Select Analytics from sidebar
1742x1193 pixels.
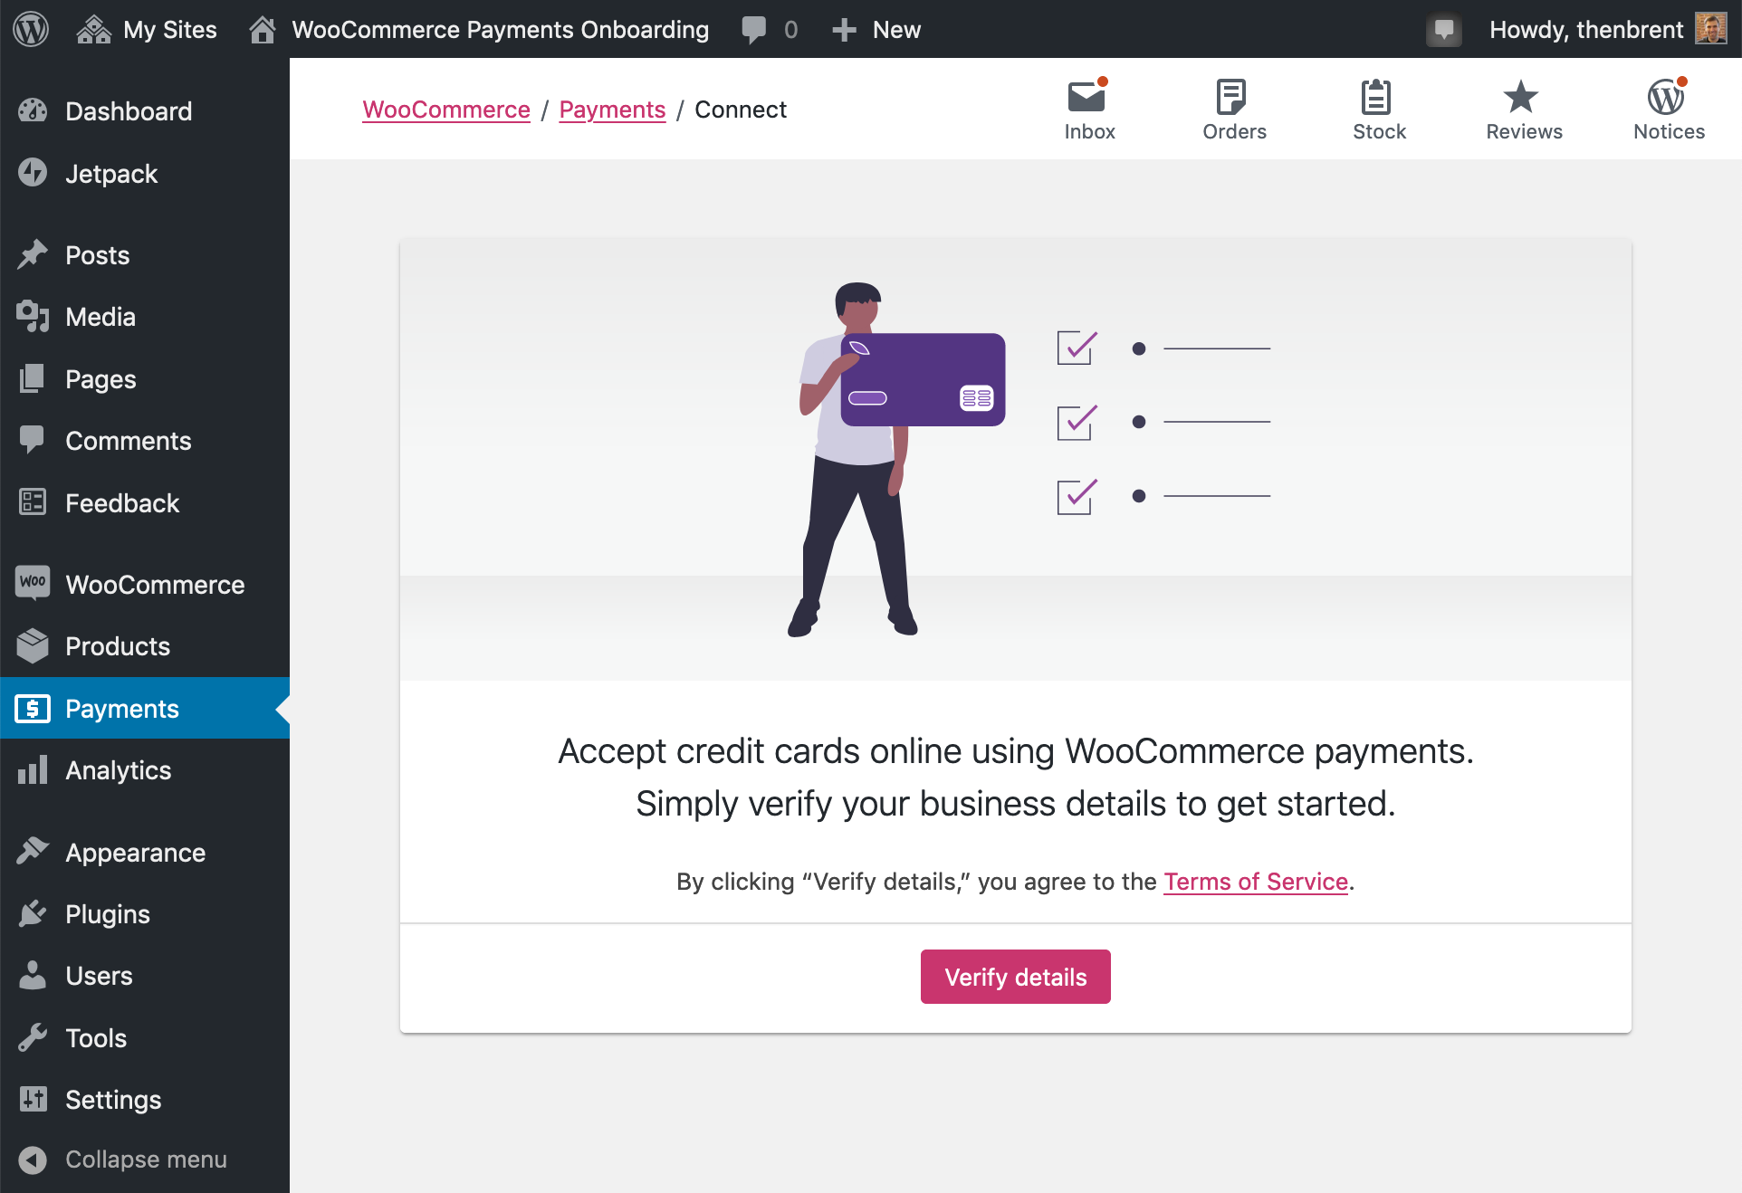pyautogui.click(x=120, y=769)
